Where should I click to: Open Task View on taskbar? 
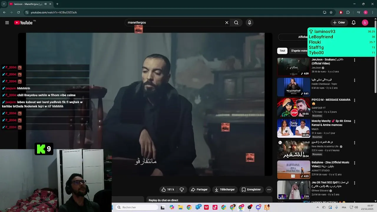[163, 207]
